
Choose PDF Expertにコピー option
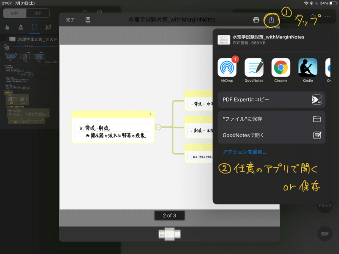(x=271, y=99)
